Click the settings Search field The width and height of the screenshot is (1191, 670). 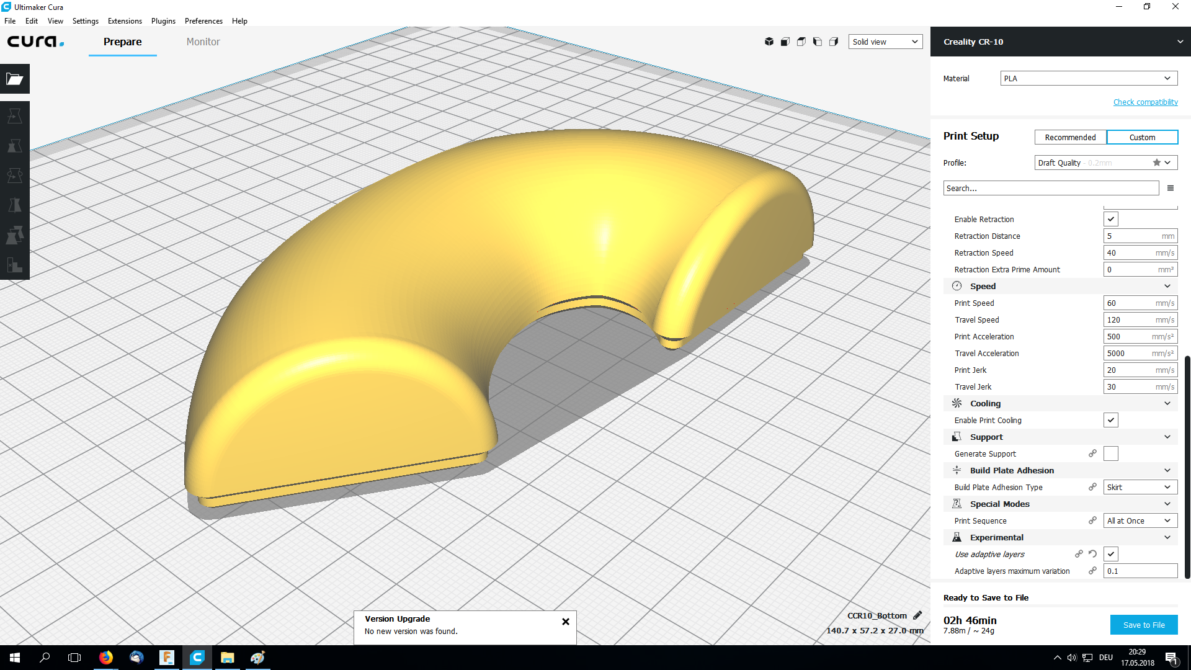coord(1051,188)
